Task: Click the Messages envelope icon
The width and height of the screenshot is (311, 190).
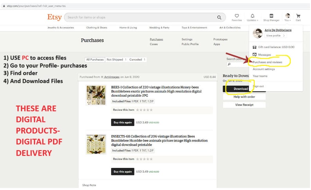Action: (x=255, y=54)
